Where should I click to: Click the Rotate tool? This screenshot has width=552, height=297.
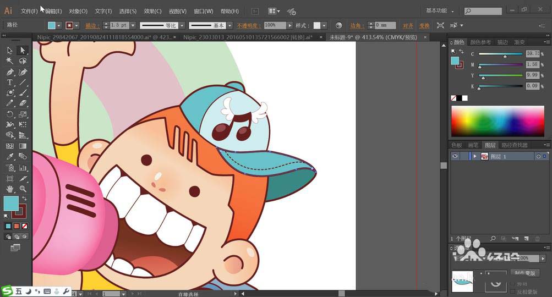tap(10, 114)
